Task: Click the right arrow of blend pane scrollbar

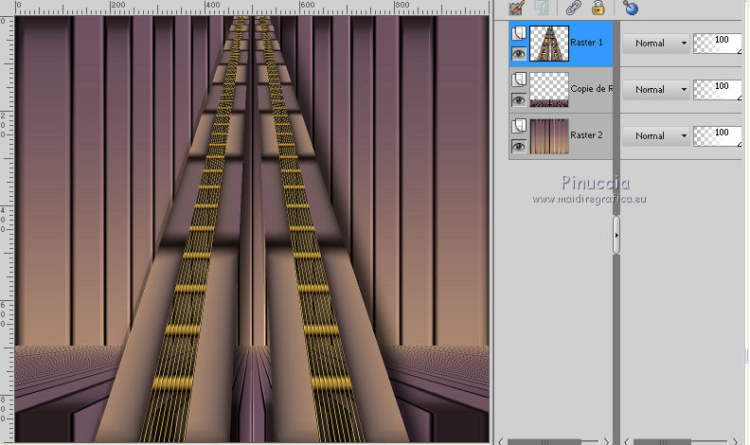Action: pos(735,440)
